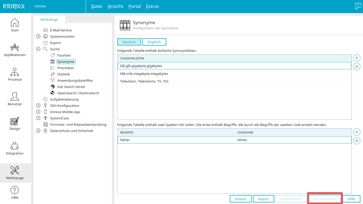This screenshot has width=363, height=204.
Task: Expand Datenschutz und Sicherheit node
Action: (x=38, y=131)
